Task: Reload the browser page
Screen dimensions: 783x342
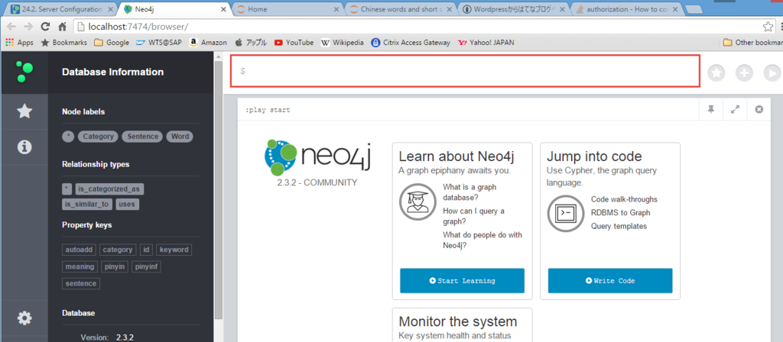Action: (x=45, y=27)
